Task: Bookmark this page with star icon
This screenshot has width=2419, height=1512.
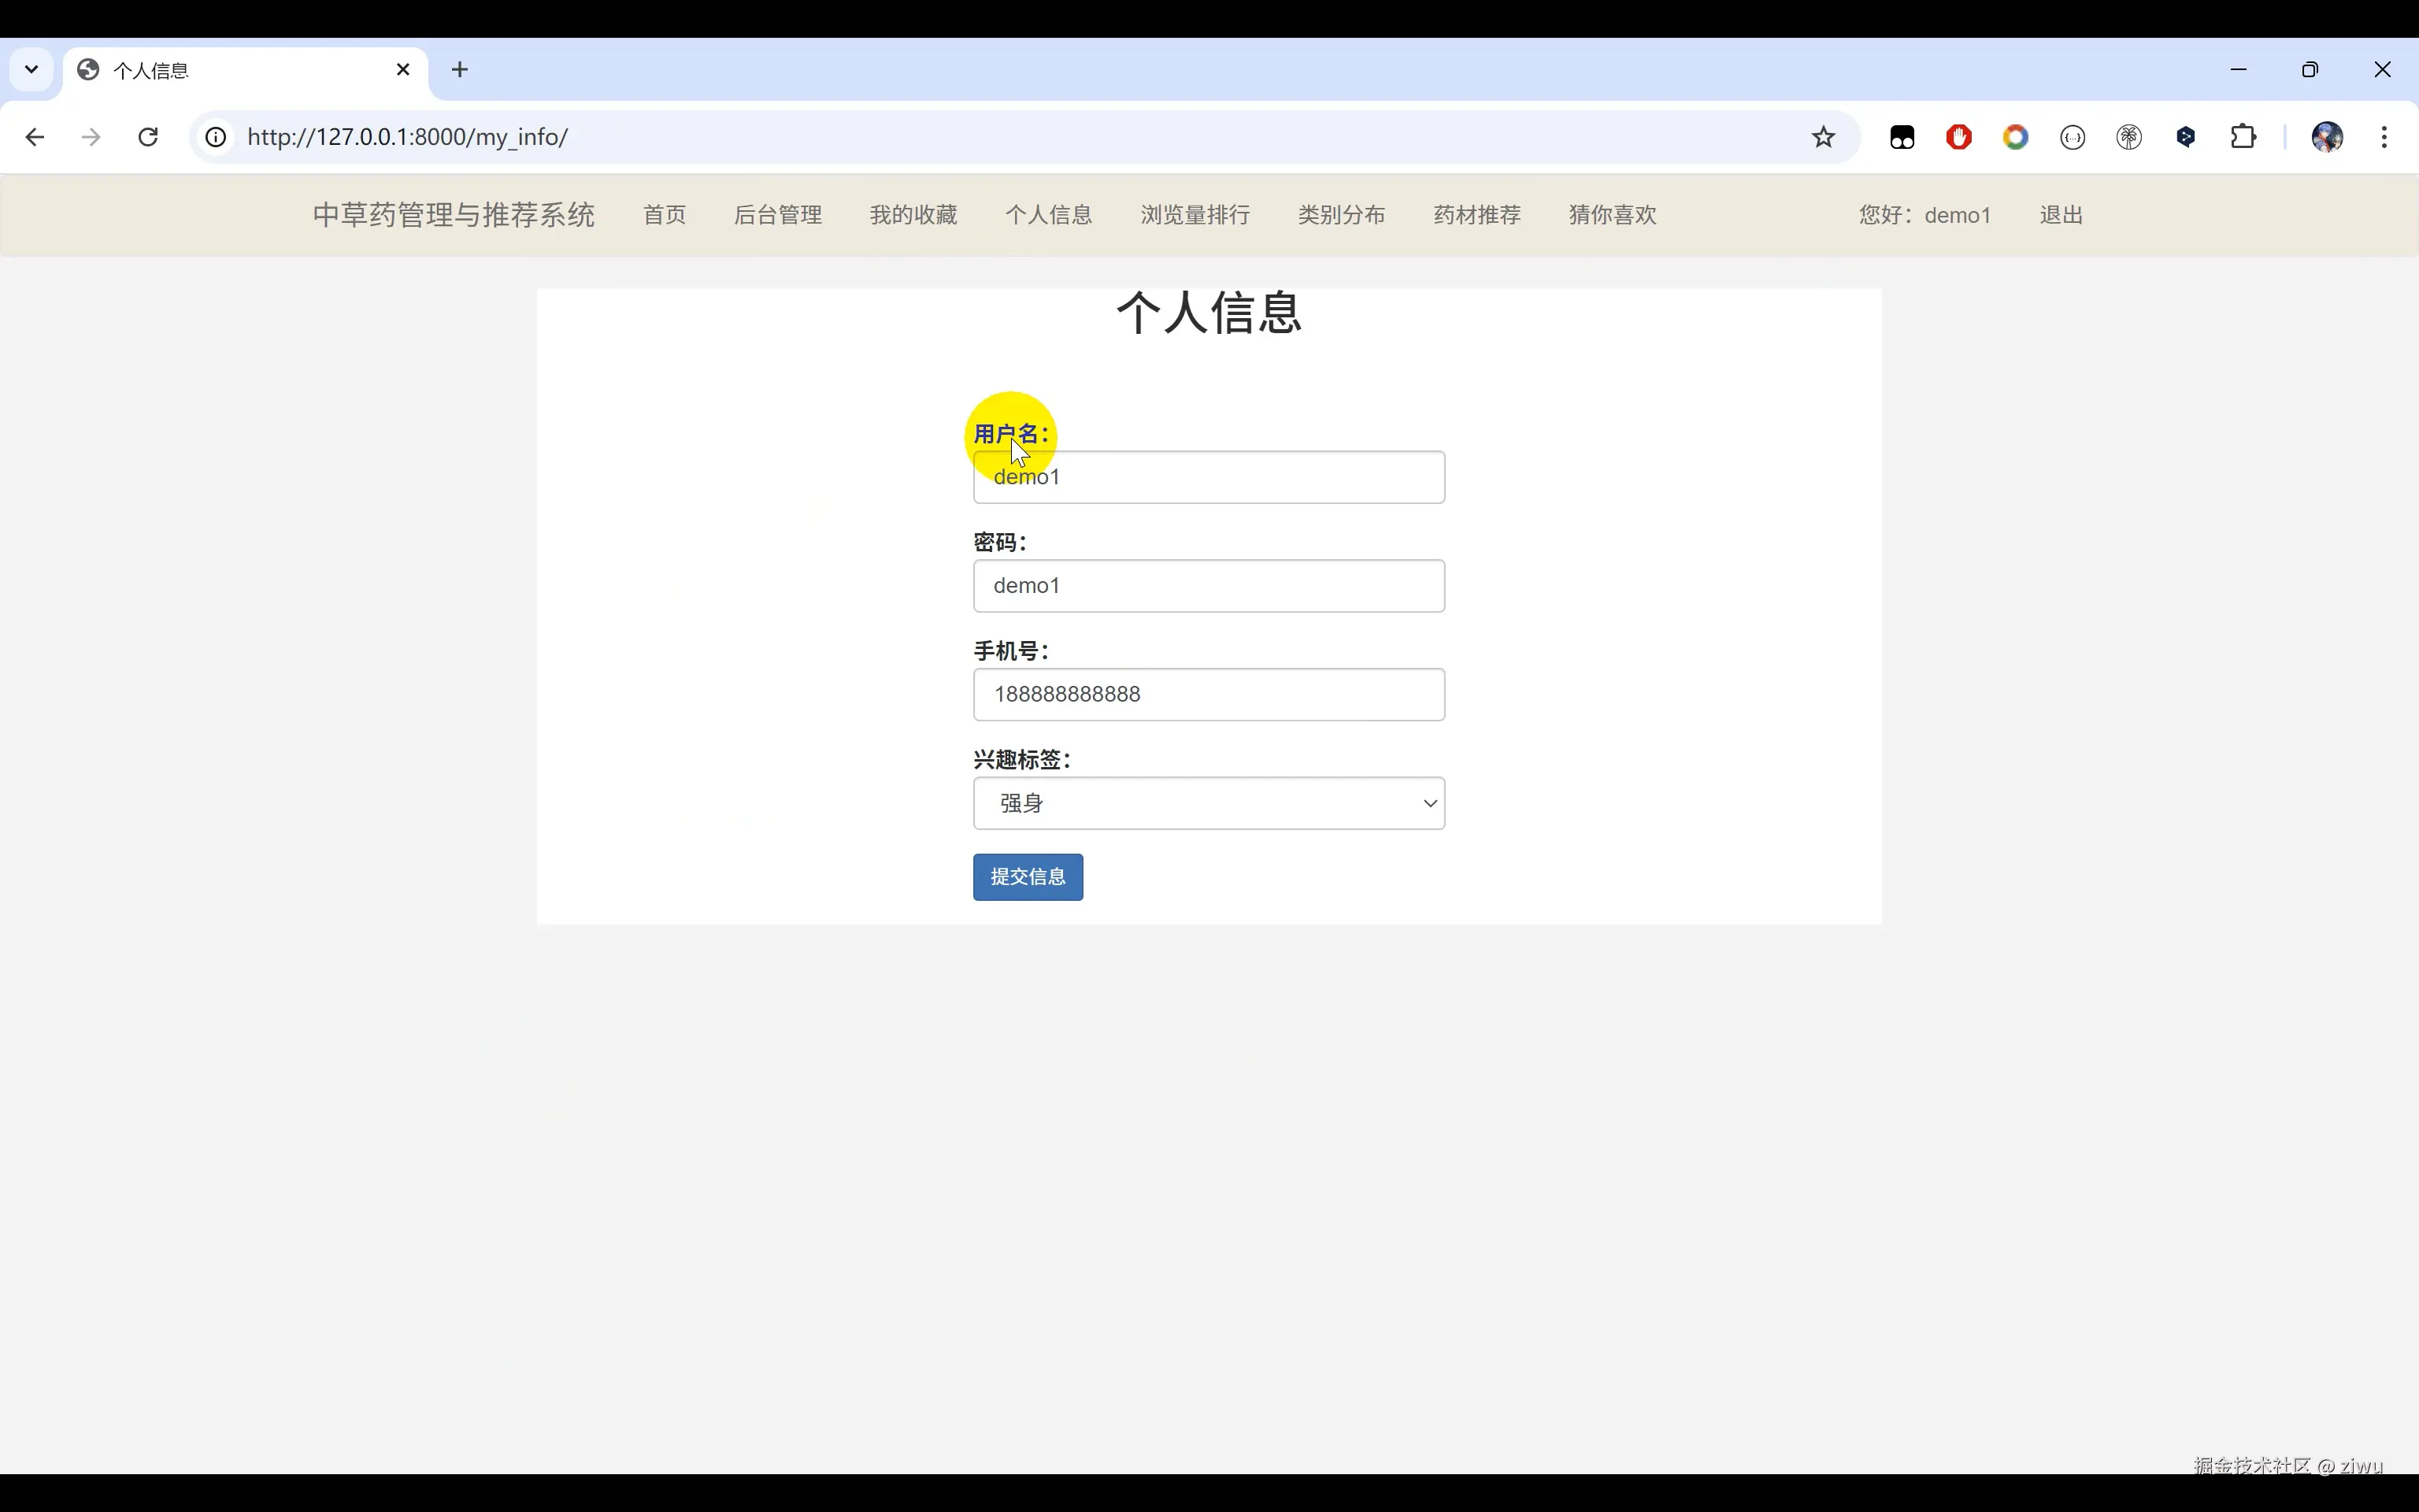Action: click(x=1823, y=137)
